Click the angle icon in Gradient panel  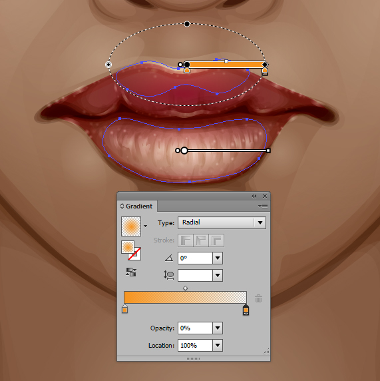pyautogui.click(x=169, y=258)
